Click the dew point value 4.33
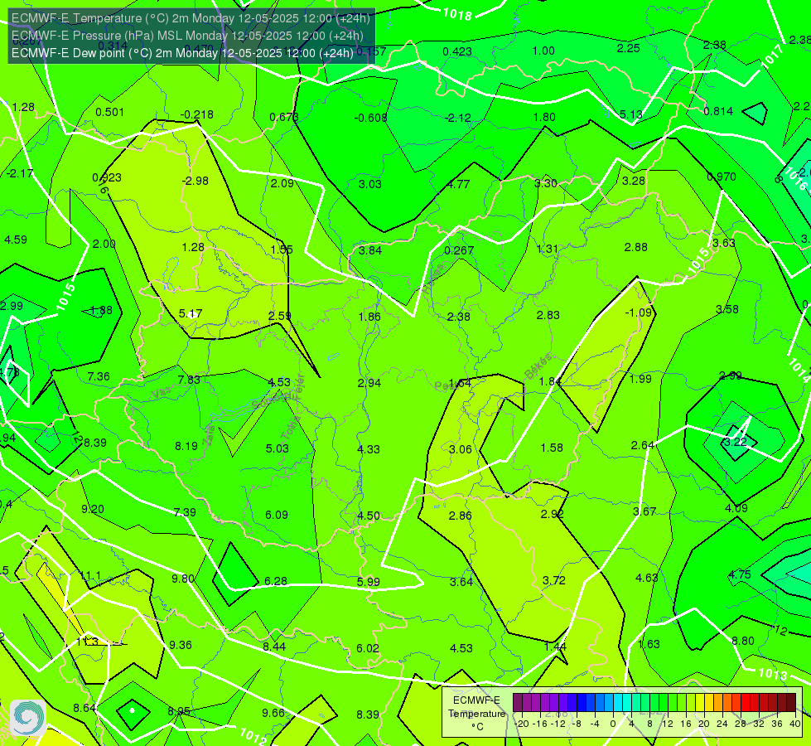This screenshot has height=746, width=811. [369, 448]
